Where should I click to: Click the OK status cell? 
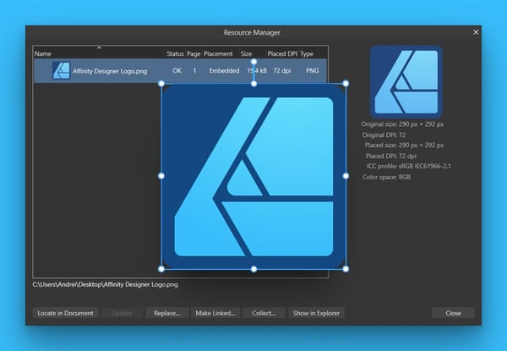[177, 70]
